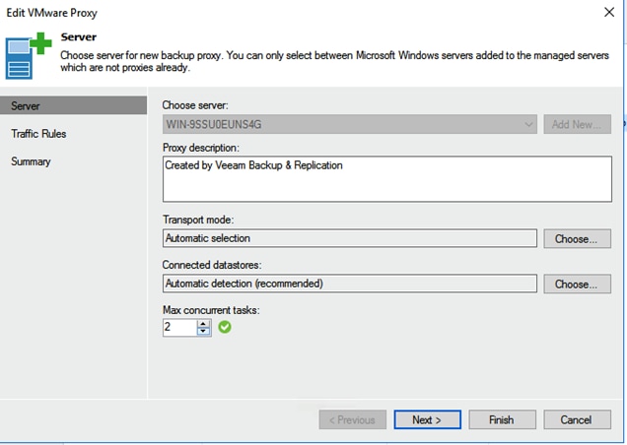Image resolution: width=627 pixels, height=445 pixels.
Task: Click the Transport mode field
Action: [350, 238]
